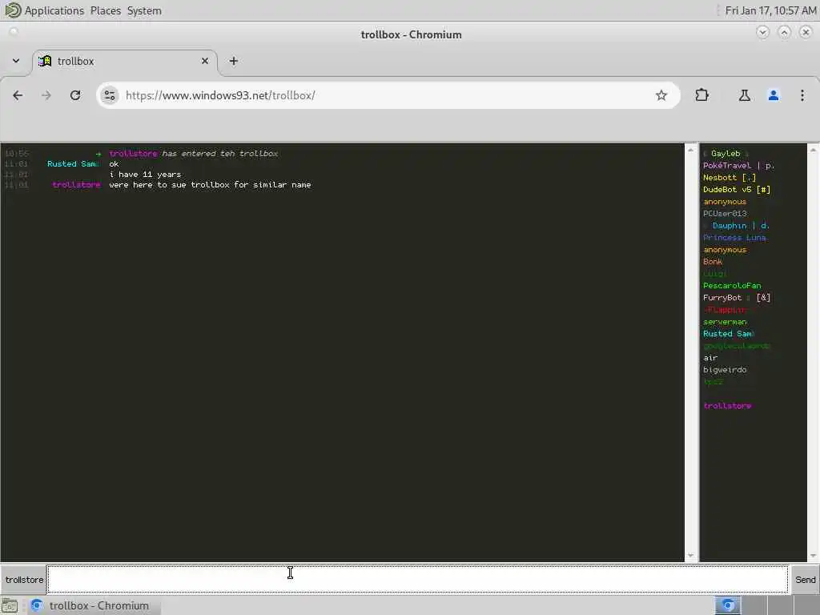Click the user list scrollbar down arrow
The width and height of the screenshot is (820, 615).
tap(813, 556)
